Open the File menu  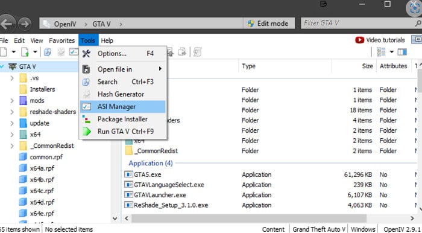[4, 40]
